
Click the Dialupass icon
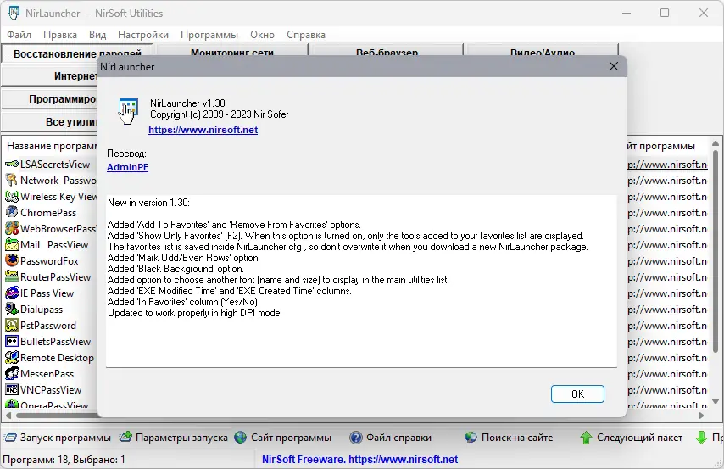click(x=12, y=310)
